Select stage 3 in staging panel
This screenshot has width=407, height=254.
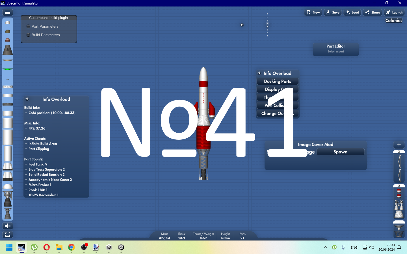pyautogui.click(x=399, y=167)
